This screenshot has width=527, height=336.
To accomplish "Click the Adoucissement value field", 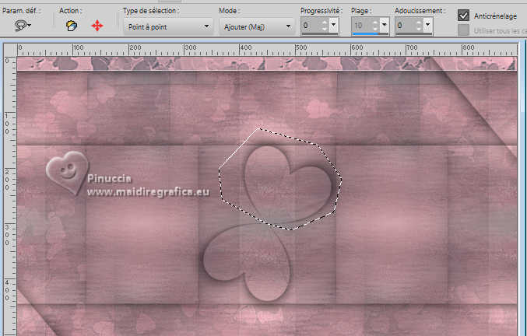I will point(405,25).
